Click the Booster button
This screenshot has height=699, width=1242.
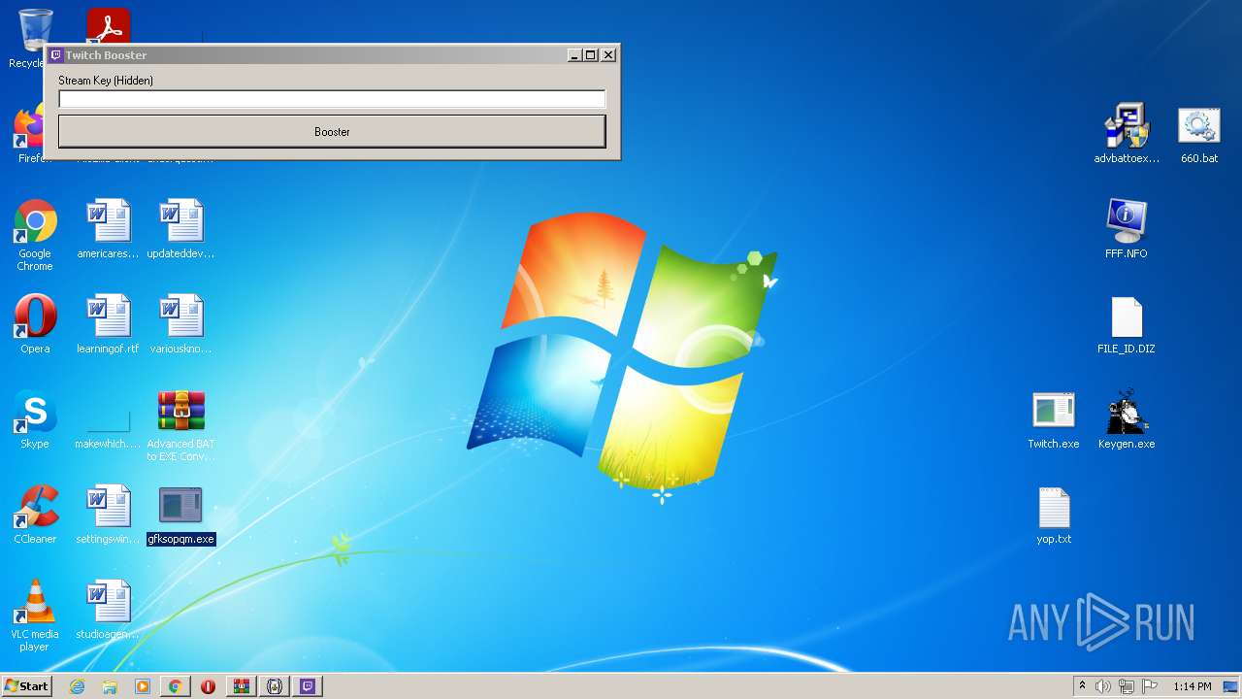click(332, 131)
